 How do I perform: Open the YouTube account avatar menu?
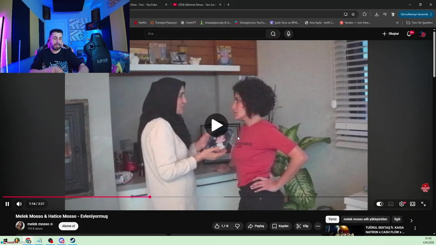coord(422,34)
